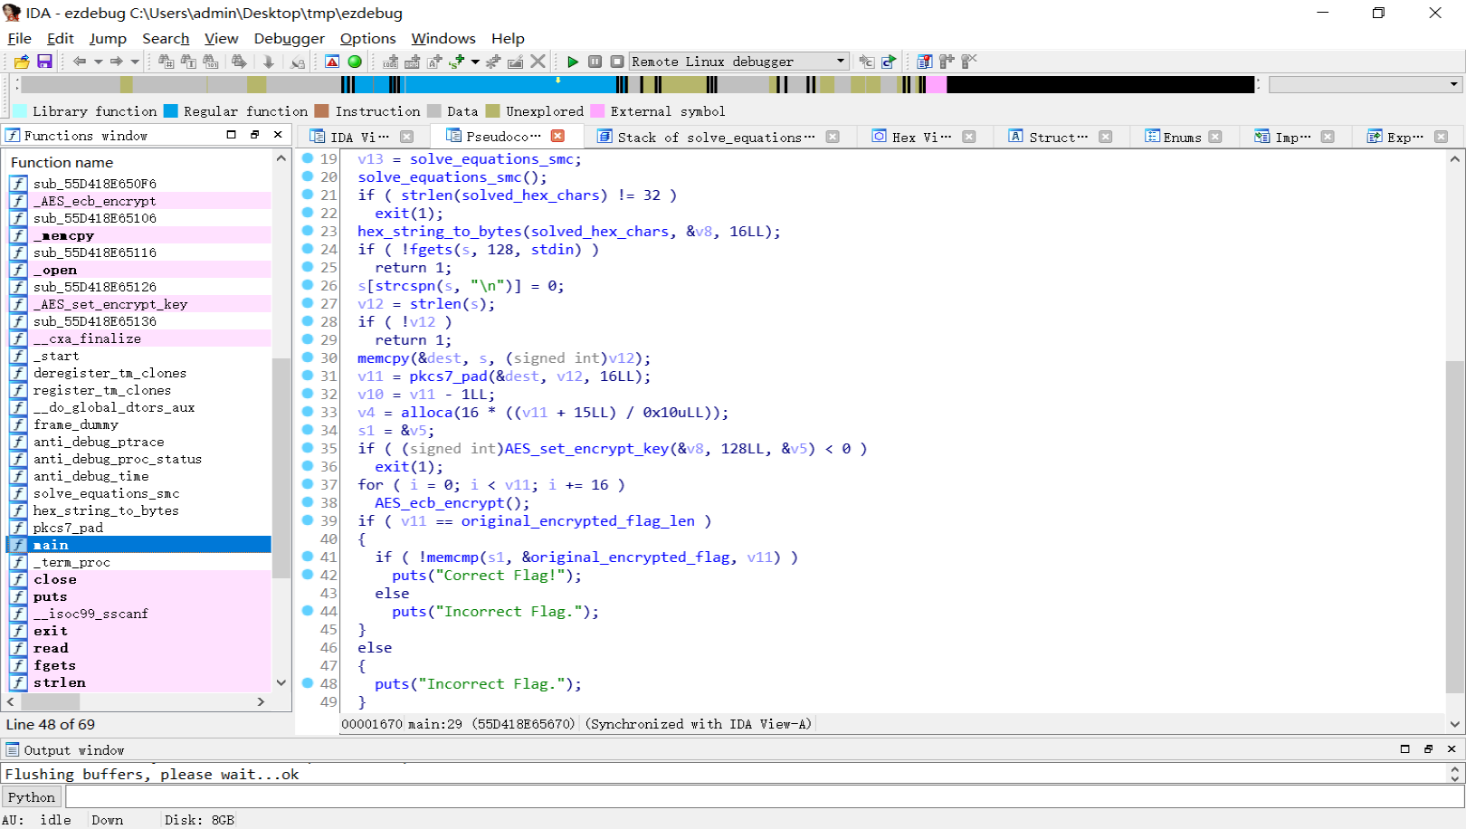Click the Python interpreter selector button
1466x829 pixels.
point(32,797)
